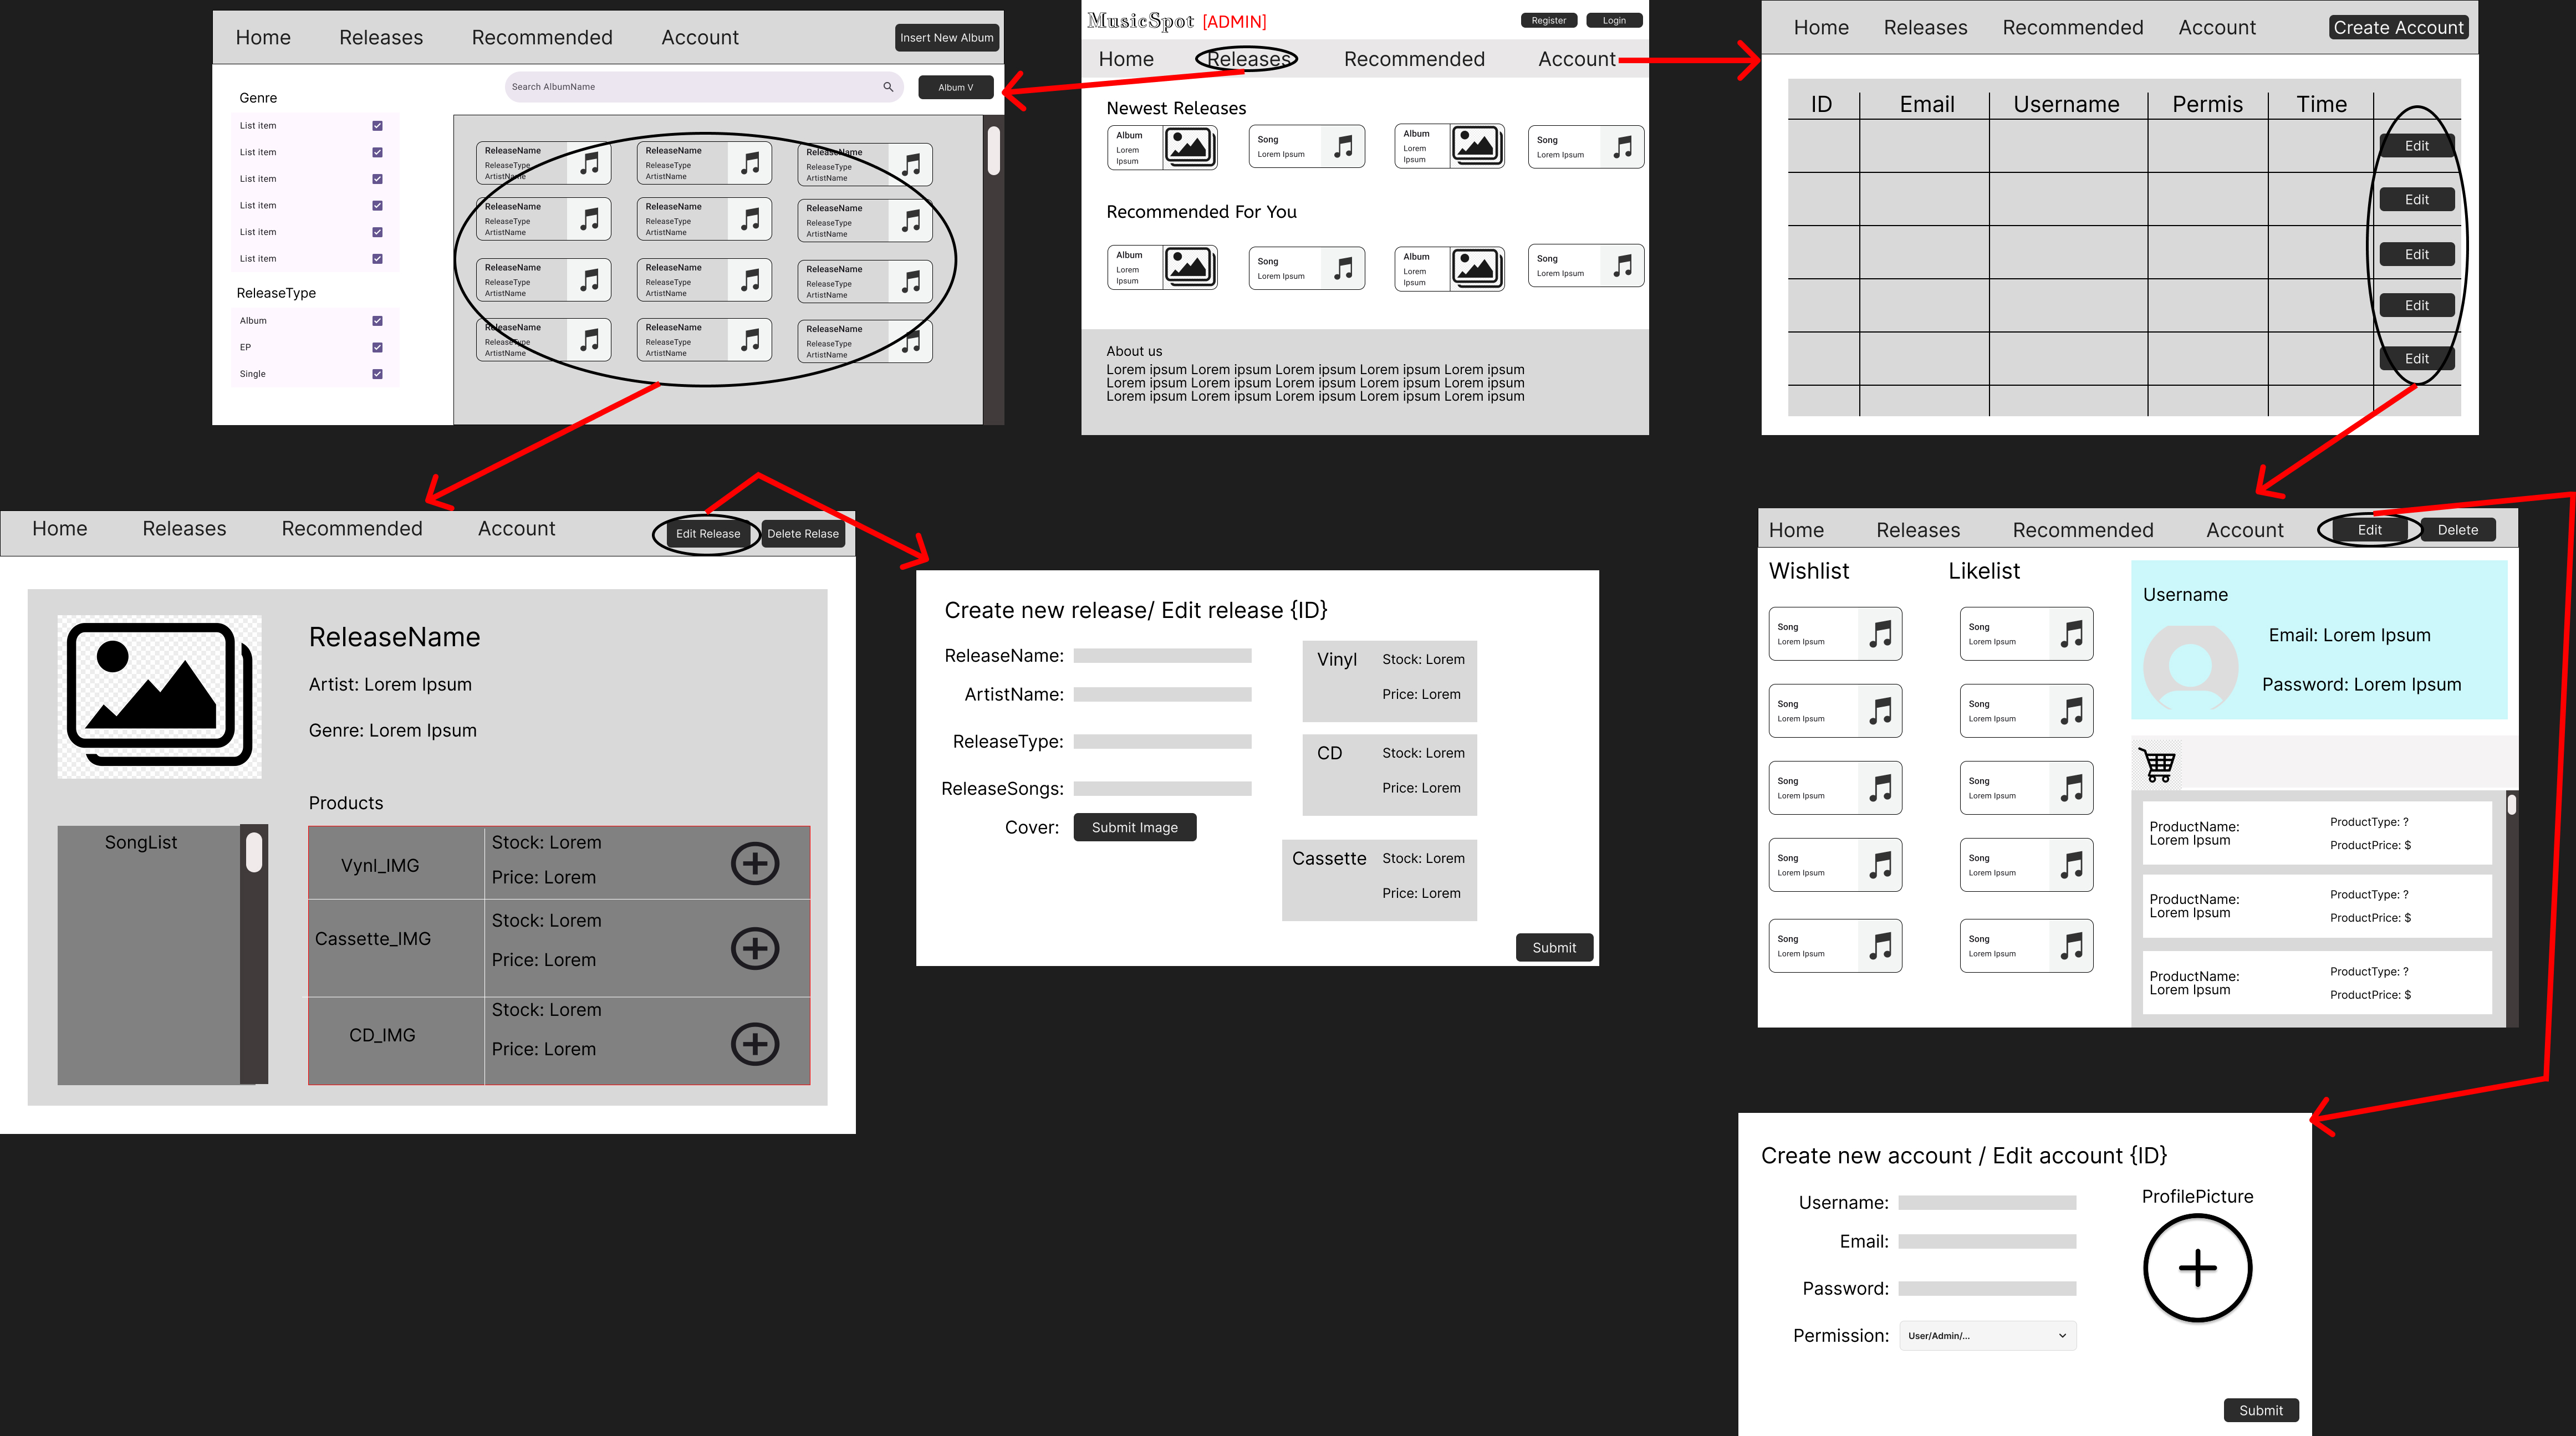Open the Permission User/Admin dropdown
This screenshot has height=1436, width=2576.
tap(1987, 1336)
